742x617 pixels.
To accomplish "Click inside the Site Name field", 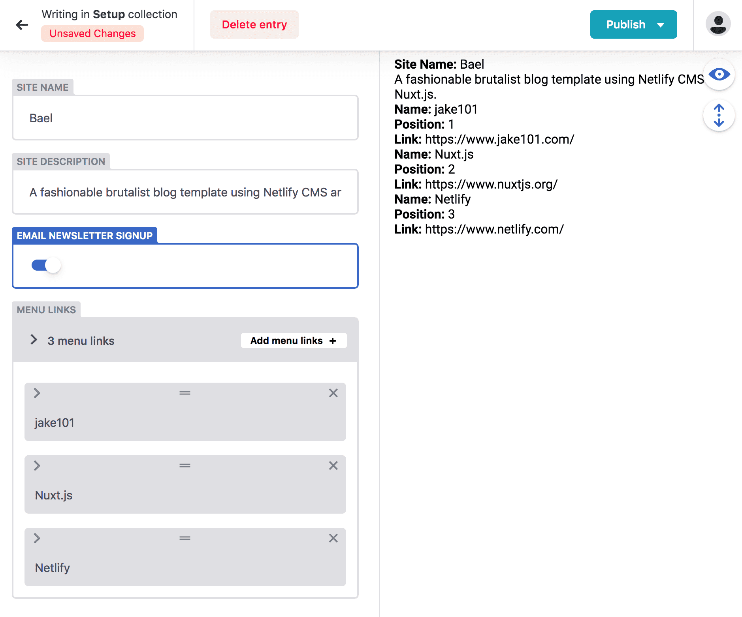I will (185, 118).
